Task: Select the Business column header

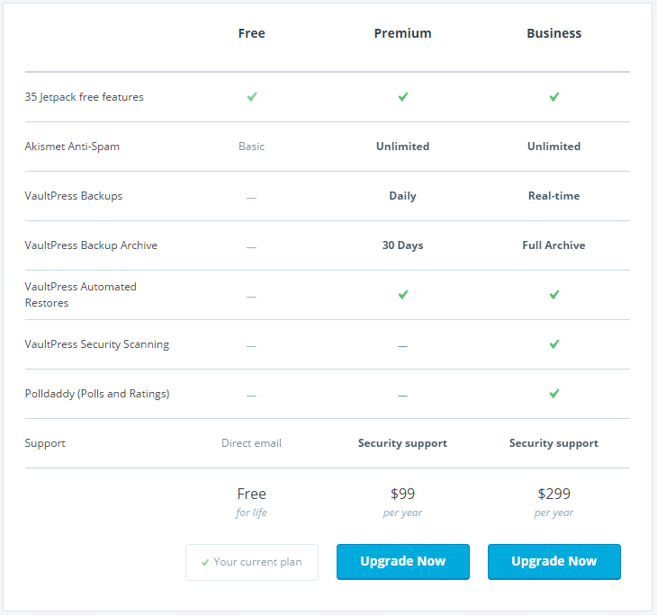Action: click(553, 33)
